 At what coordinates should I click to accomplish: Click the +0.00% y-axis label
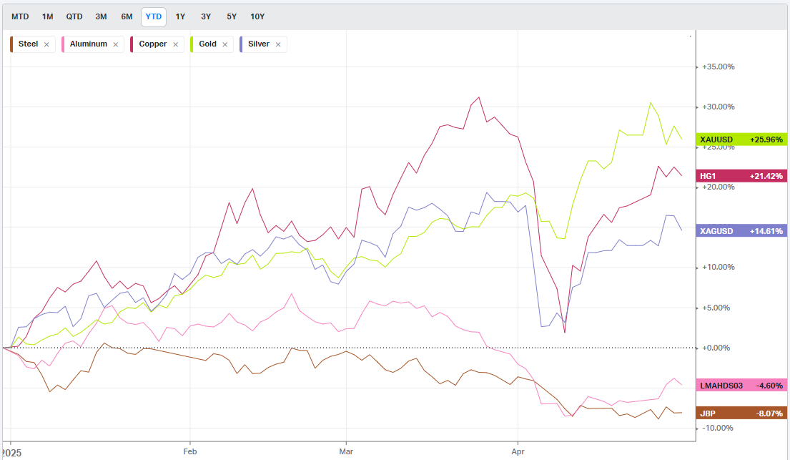click(x=716, y=348)
